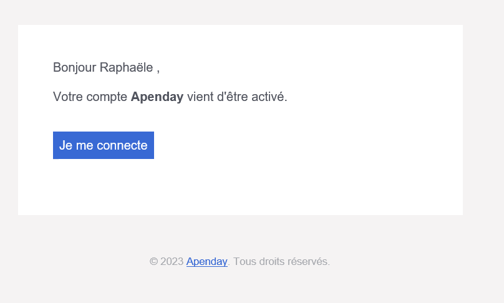The width and height of the screenshot is (504, 303).
Task: Click the word 'droits' in footer
Action: pos(270,261)
